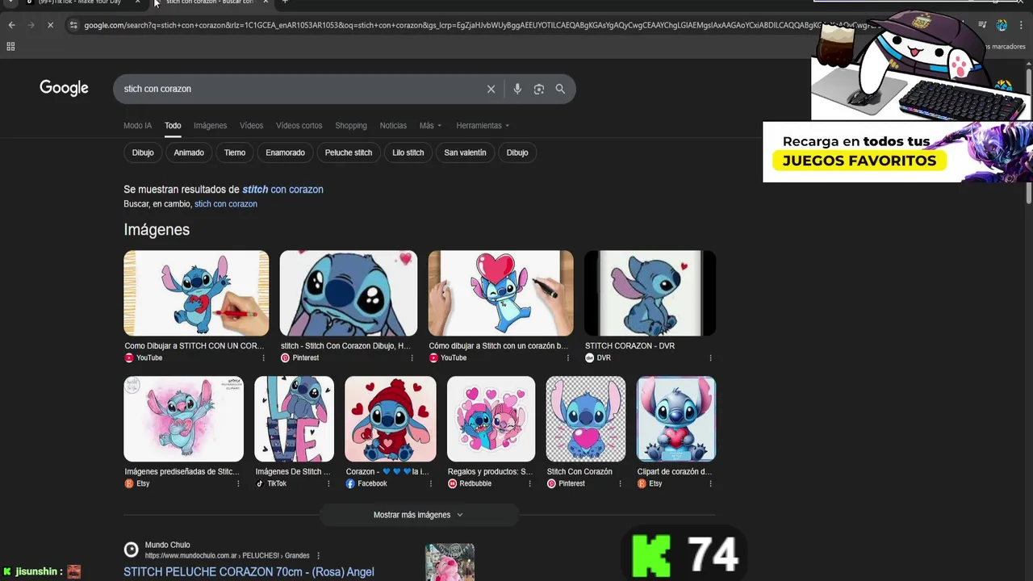The image size is (1033, 581).
Task: Stop loading the page in the browser toolbar
Action: pyautogui.click(x=50, y=25)
